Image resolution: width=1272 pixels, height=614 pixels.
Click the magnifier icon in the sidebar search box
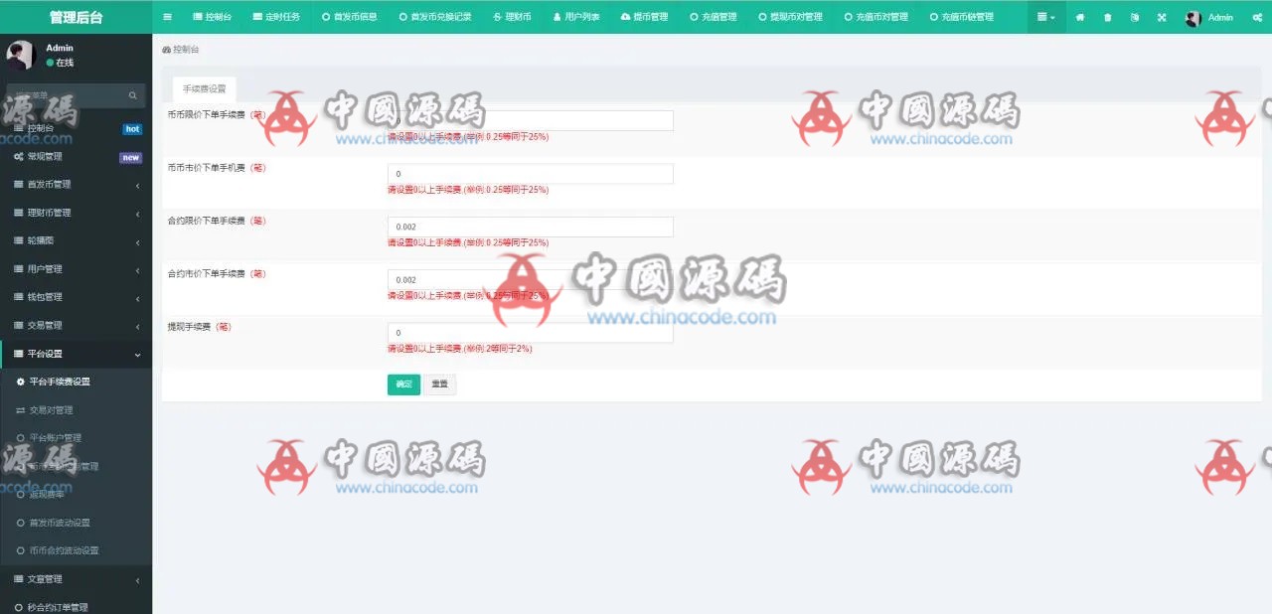click(132, 95)
